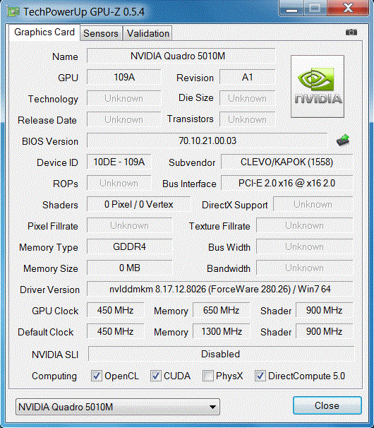Click the Technology Unknown field

[124, 98]
